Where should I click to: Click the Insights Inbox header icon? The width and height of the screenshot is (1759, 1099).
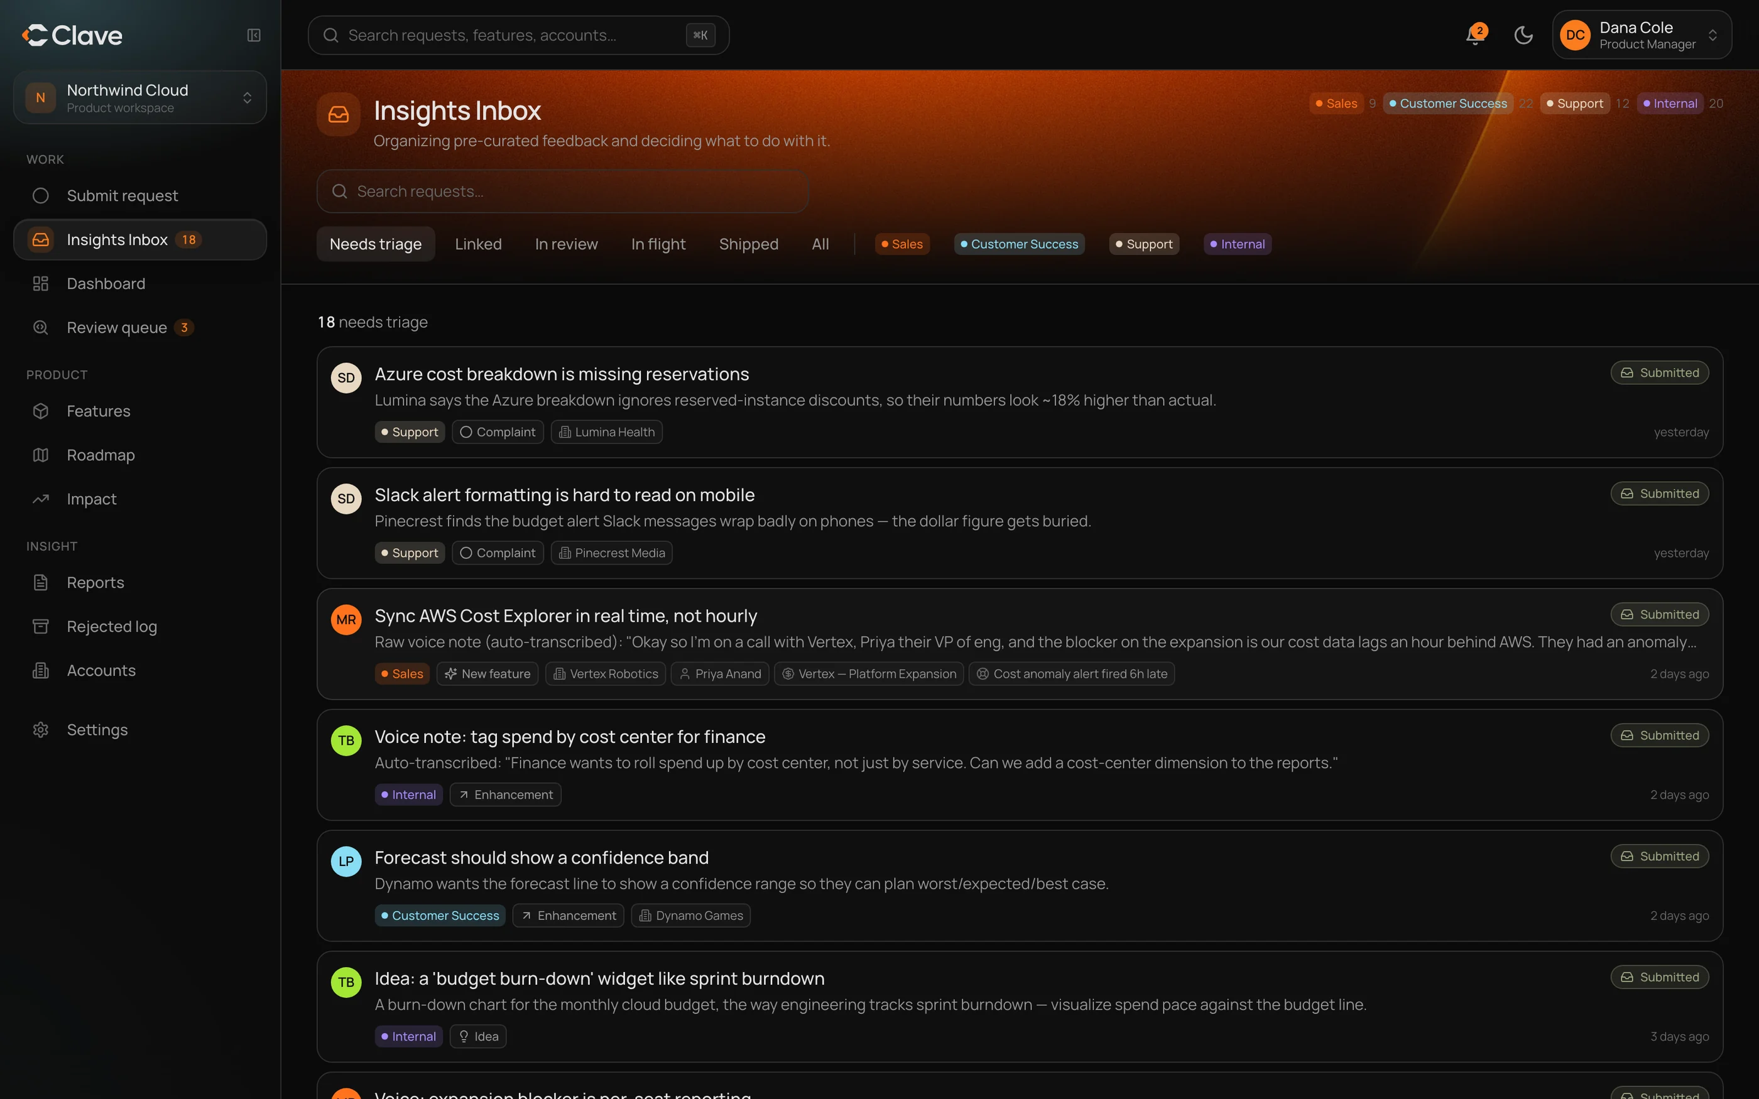pyautogui.click(x=339, y=114)
